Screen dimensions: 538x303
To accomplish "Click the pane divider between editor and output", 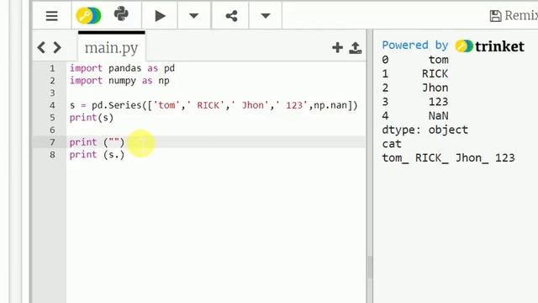I will coord(370,166).
